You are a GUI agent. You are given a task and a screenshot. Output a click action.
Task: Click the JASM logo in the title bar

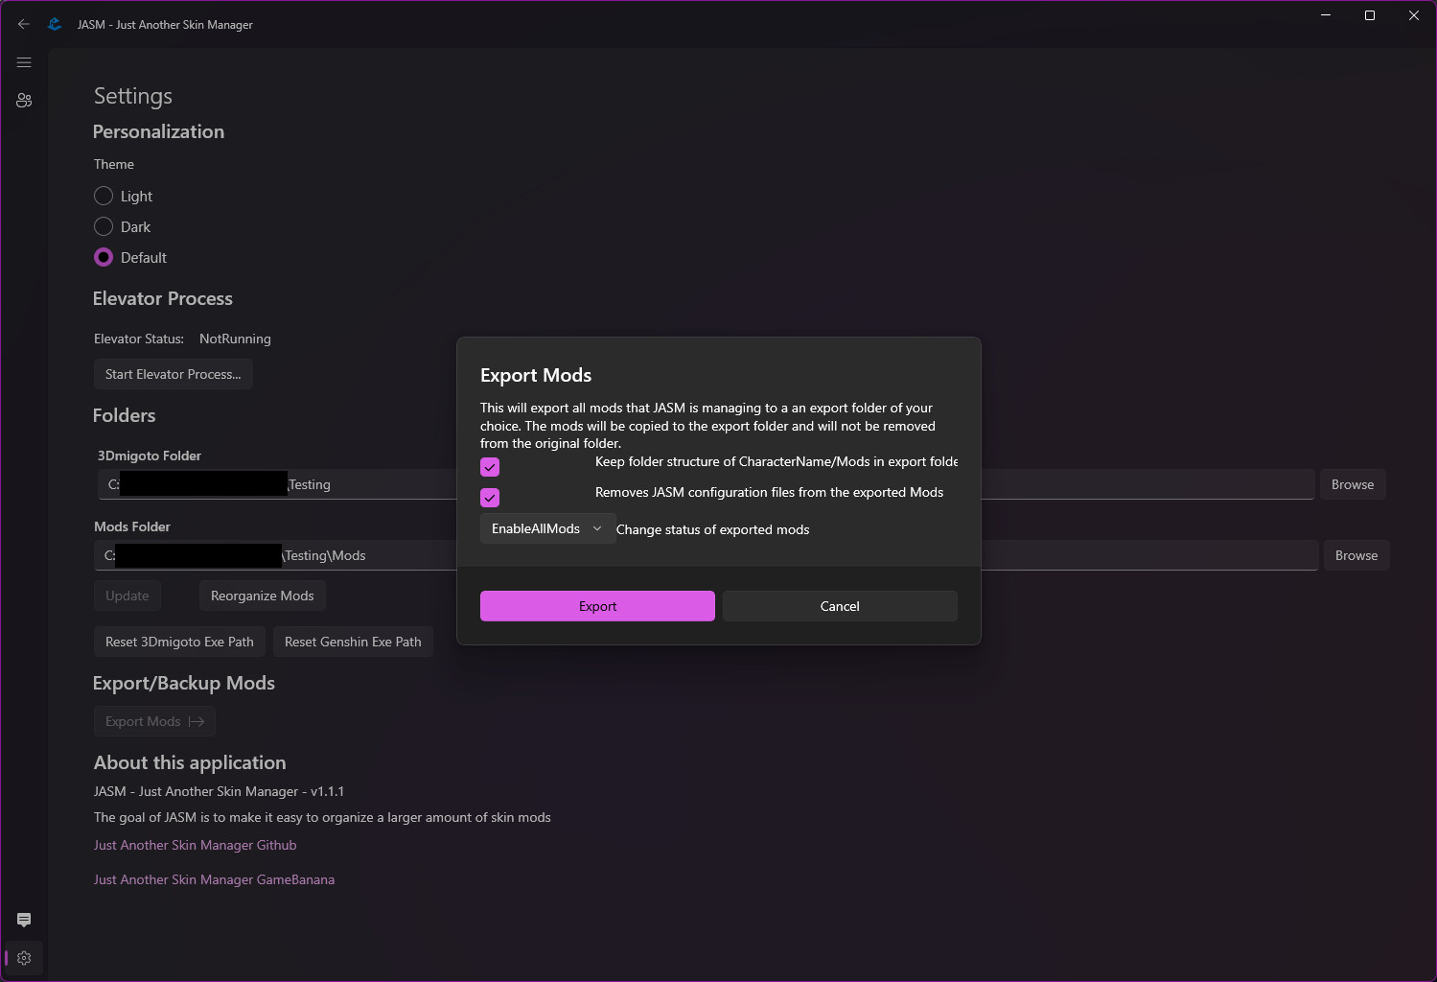[55, 24]
